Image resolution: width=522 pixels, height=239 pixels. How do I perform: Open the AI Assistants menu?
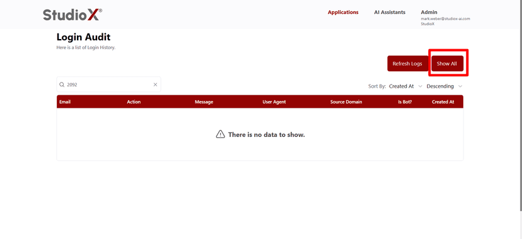[x=390, y=13]
